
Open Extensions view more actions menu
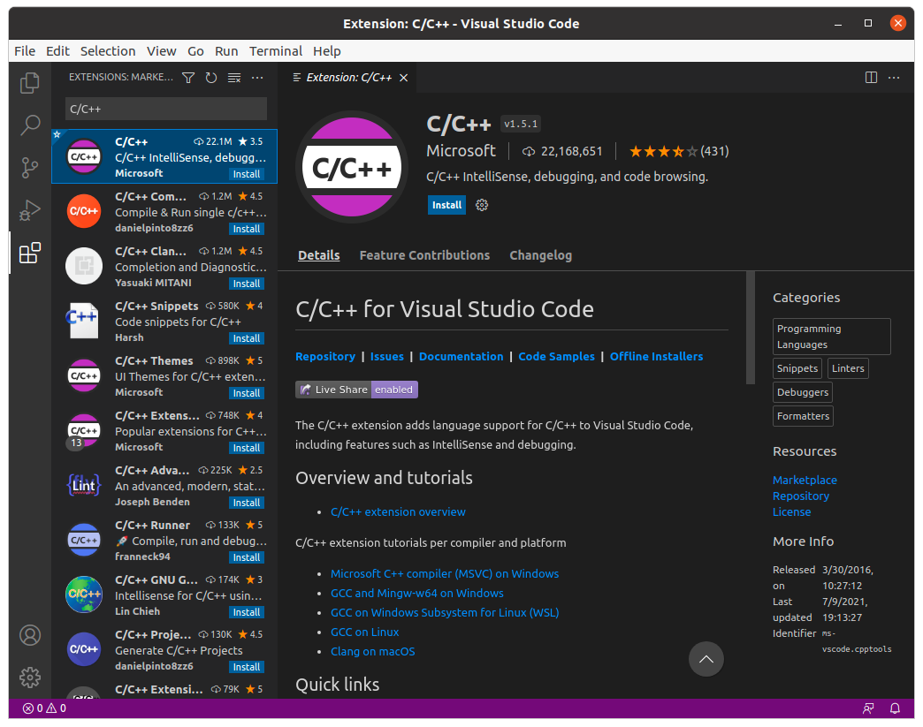(257, 78)
